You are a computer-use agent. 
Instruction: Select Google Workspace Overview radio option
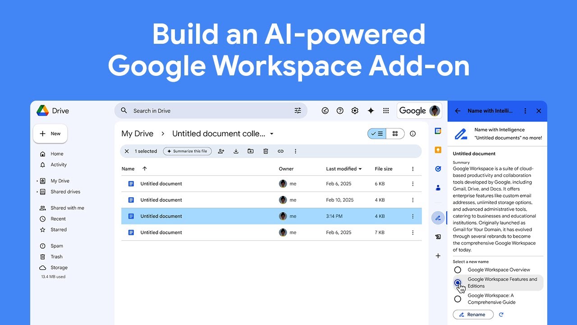point(458,270)
